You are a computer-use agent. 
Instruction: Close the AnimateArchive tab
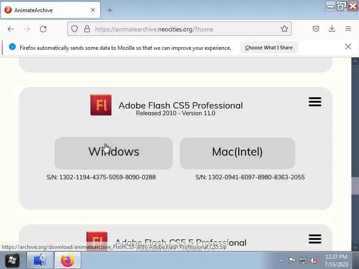(93, 10)
